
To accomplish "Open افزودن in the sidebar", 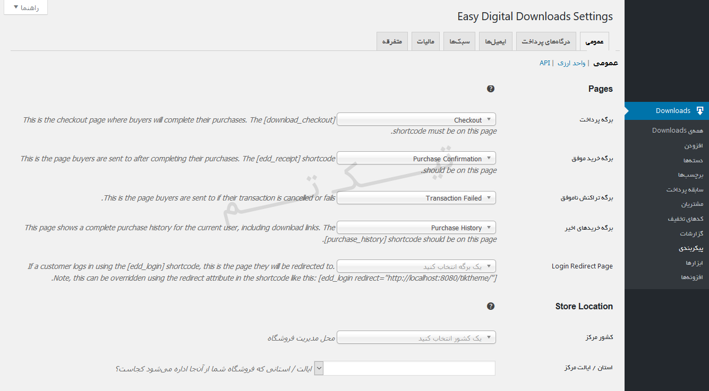I will tap(694, 145).
